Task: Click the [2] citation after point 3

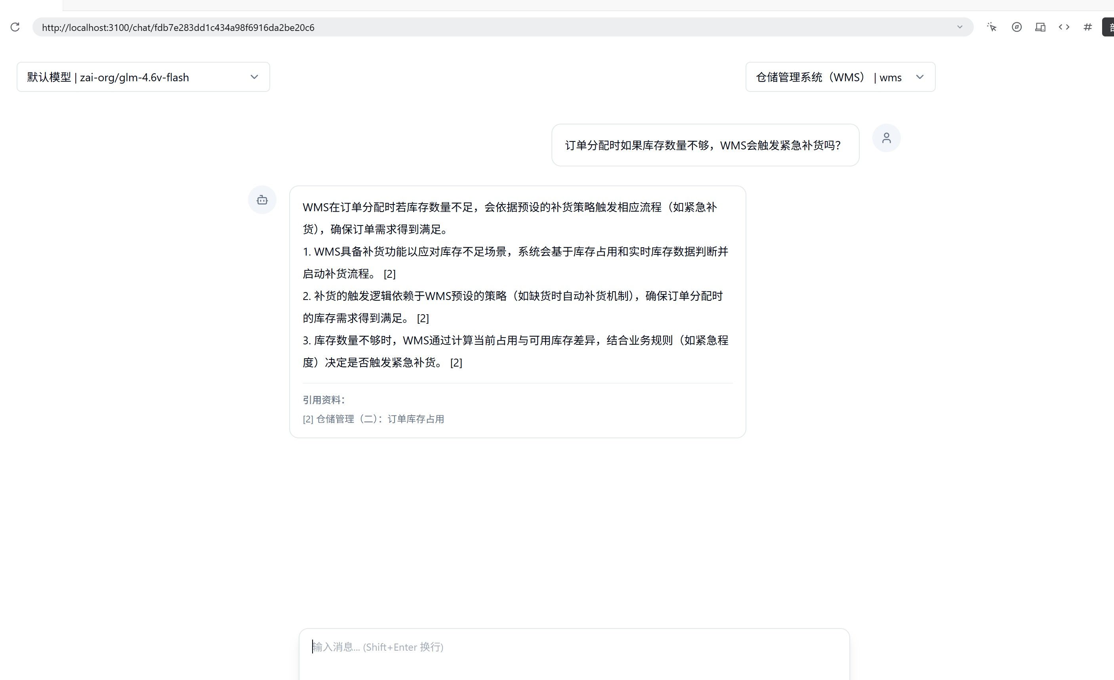Action: pyautogui.click(x=456, y=363)
